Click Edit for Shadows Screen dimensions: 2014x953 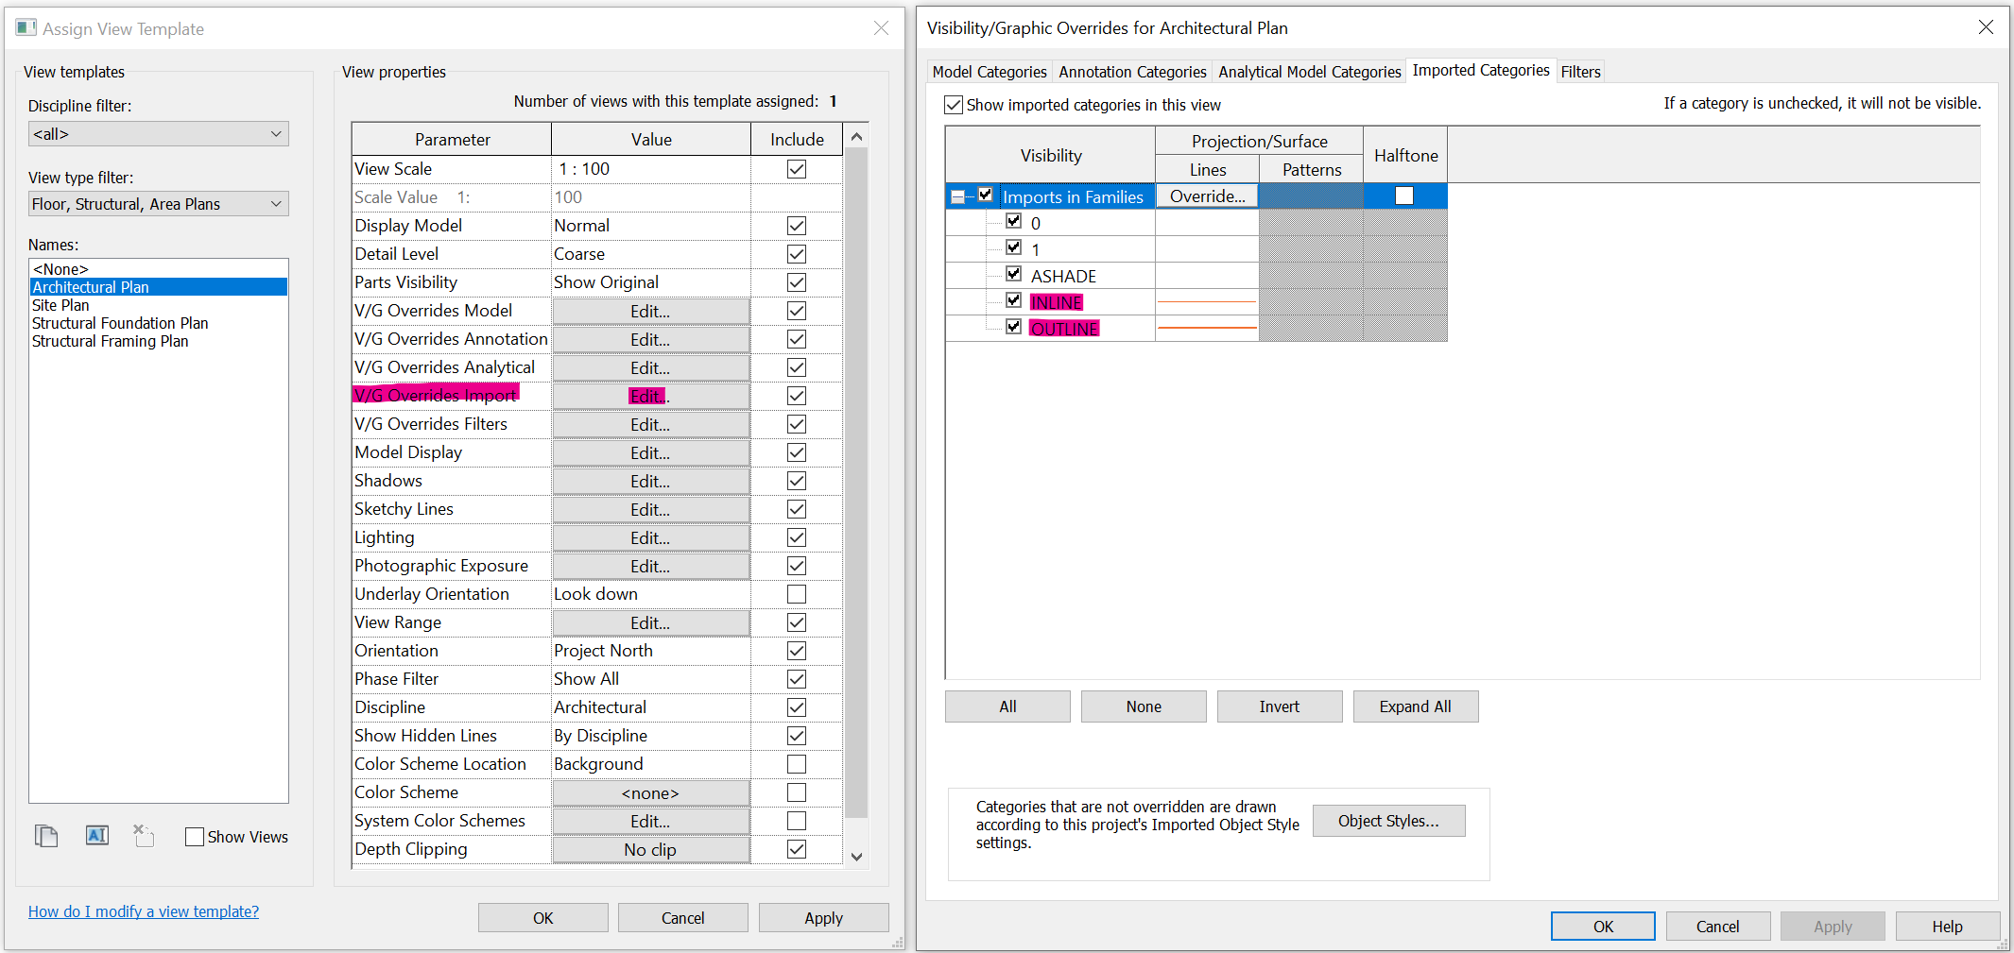[650, 482]
